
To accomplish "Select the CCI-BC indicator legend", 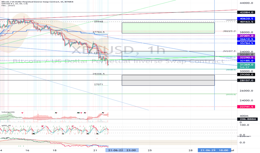I will tap(5, 138).
